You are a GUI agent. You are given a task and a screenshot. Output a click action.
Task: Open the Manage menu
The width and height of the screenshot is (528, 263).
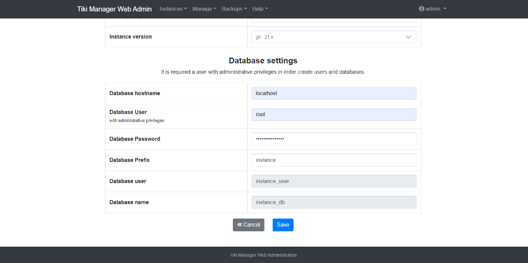[x=204, y=9]
